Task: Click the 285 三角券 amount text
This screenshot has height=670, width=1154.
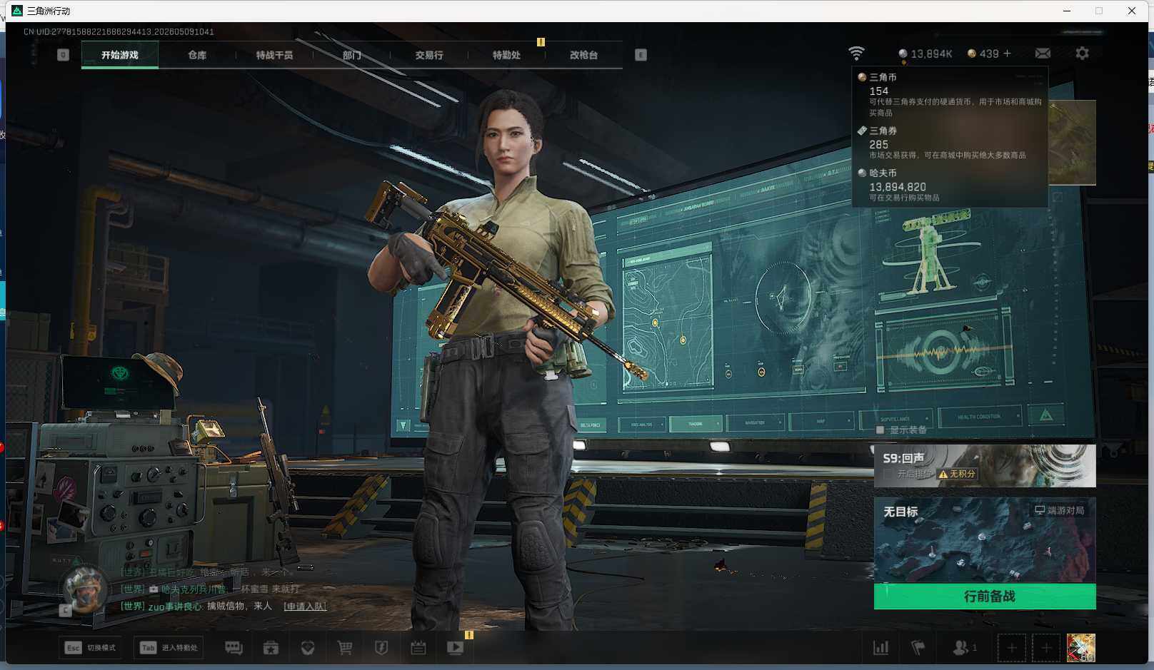Action: point(878,144)
